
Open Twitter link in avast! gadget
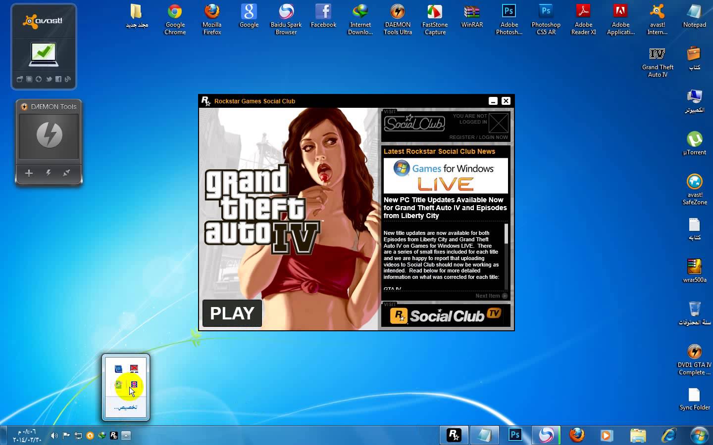(x=49, y=79)
